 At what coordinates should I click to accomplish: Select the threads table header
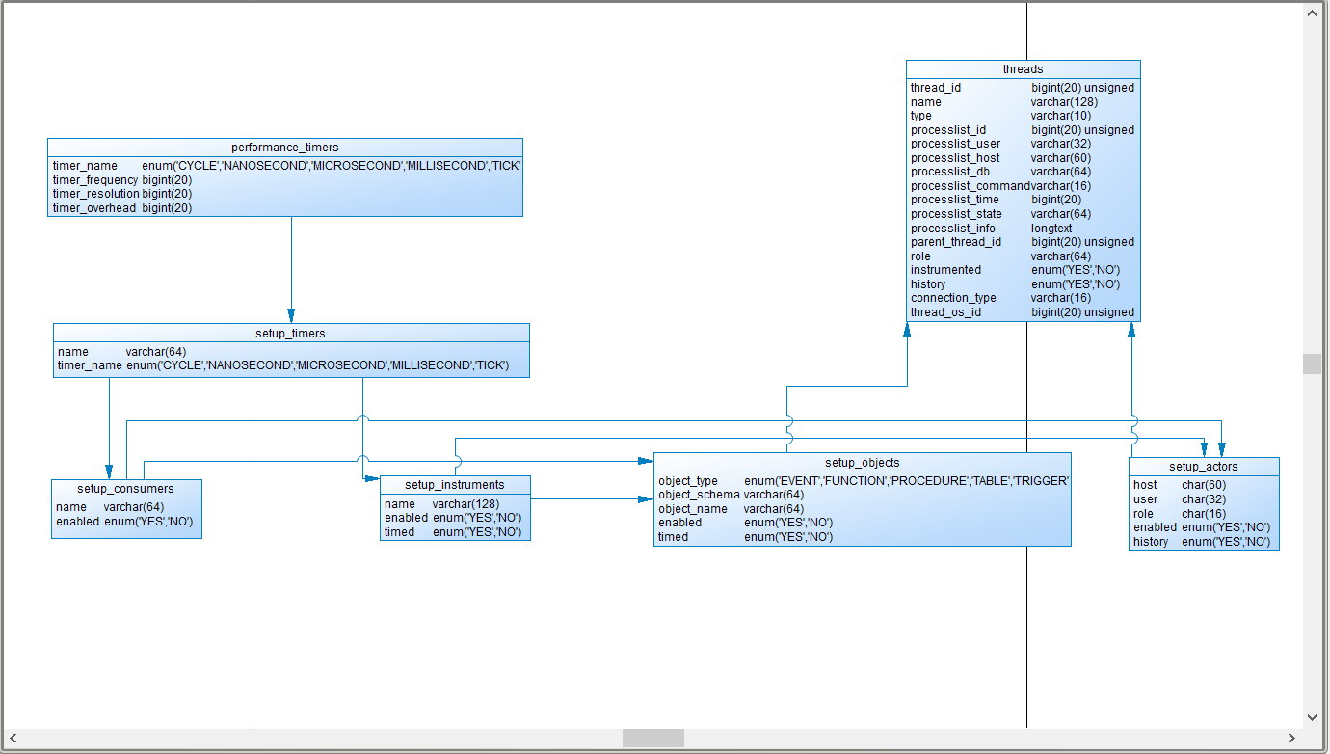[1023, 68]
